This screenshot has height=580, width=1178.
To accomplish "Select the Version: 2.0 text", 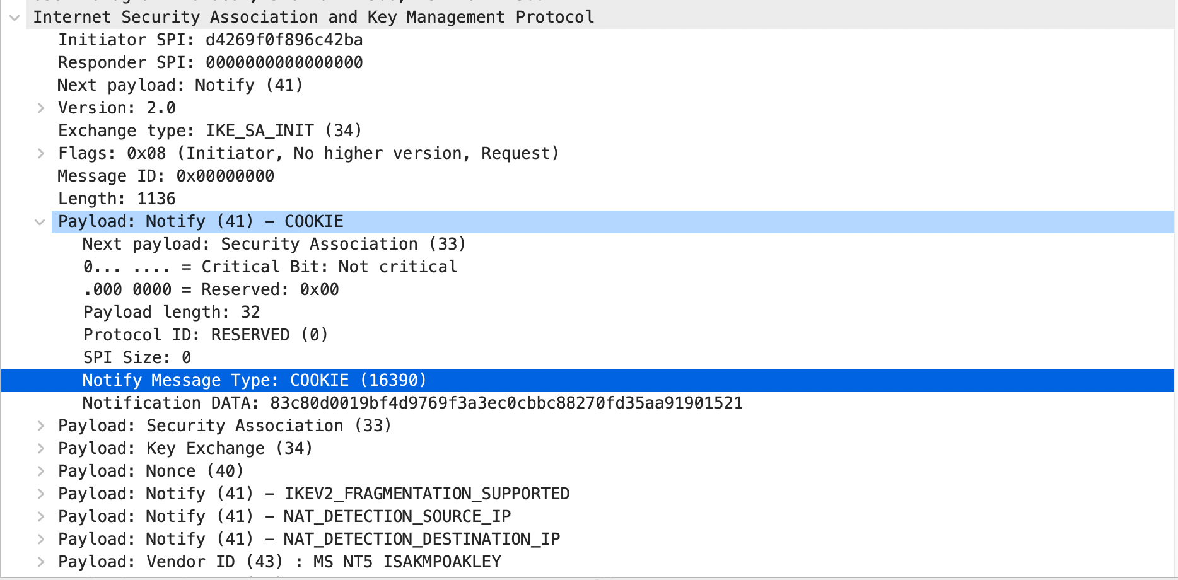I will (x=117, y=108).
